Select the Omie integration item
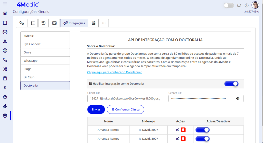This screenshot has width=263, height=143. tap(45, 52)
